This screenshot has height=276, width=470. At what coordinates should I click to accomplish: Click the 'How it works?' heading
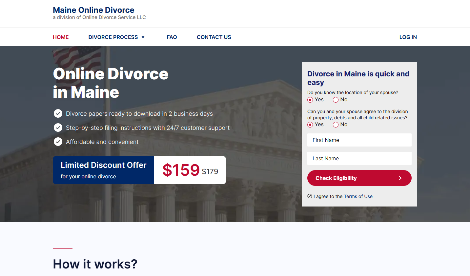[x=95, y=264]
